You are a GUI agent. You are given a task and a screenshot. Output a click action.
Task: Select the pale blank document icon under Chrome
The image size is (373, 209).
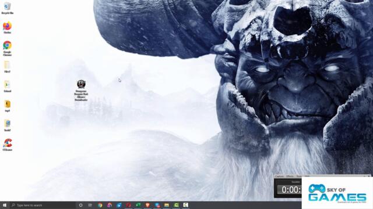pyautogui.click(x=7, y=67)
